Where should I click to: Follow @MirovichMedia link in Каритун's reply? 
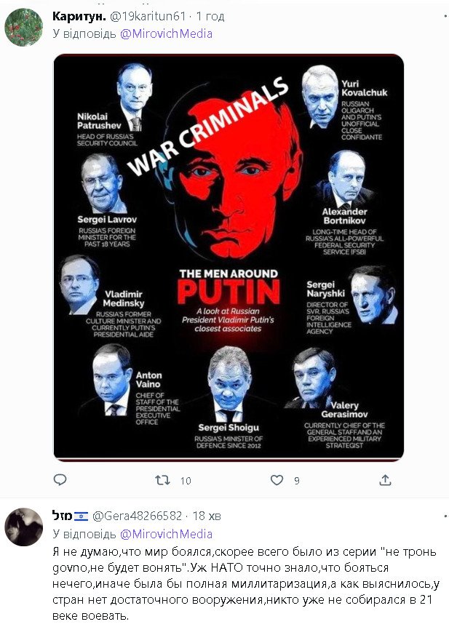tap(166, 33)
